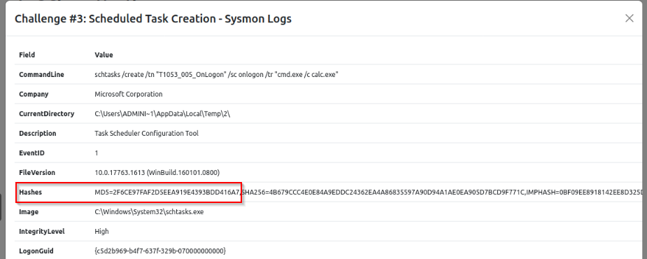Viewport: 647px width, 259px height.
Task: Click the schtasks.exe image path
Action: pos(149,212)
